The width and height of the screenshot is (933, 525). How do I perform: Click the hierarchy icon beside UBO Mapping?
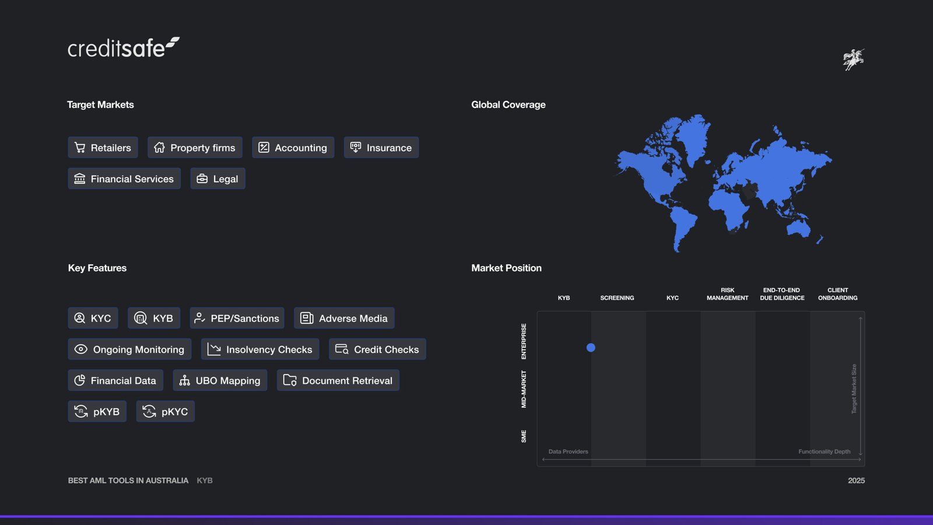point(185,380)
